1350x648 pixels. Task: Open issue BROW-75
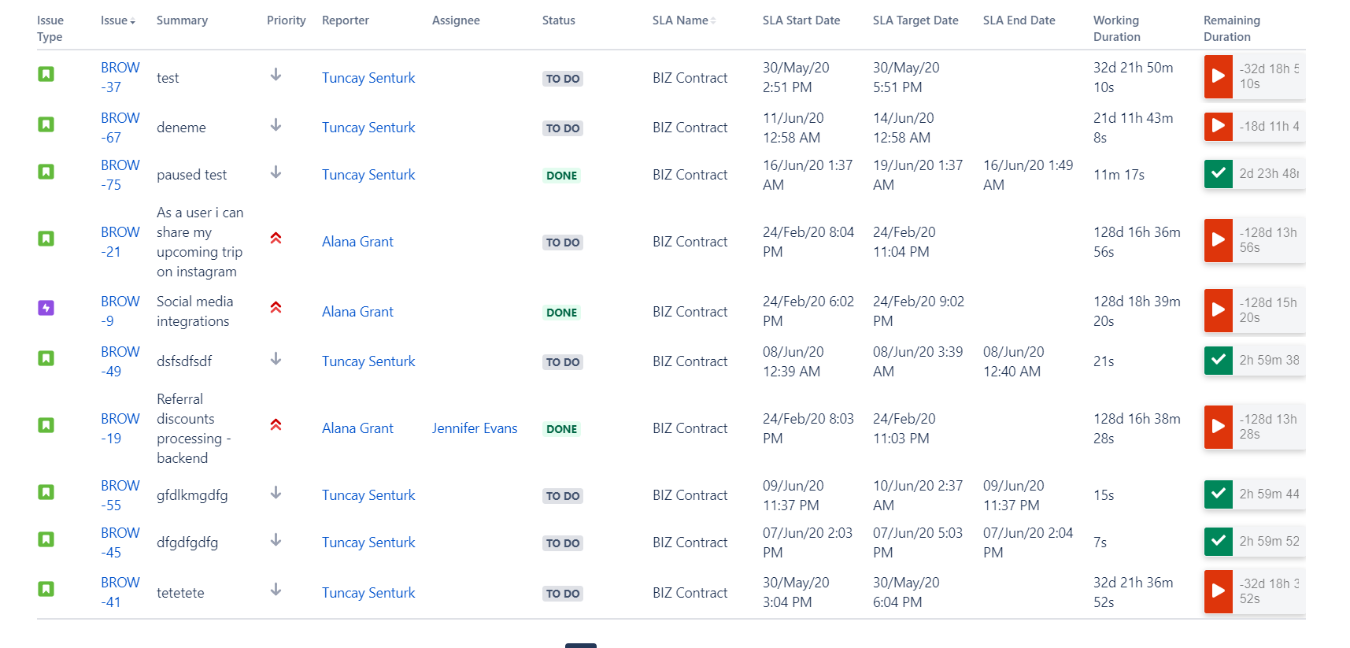120,174
